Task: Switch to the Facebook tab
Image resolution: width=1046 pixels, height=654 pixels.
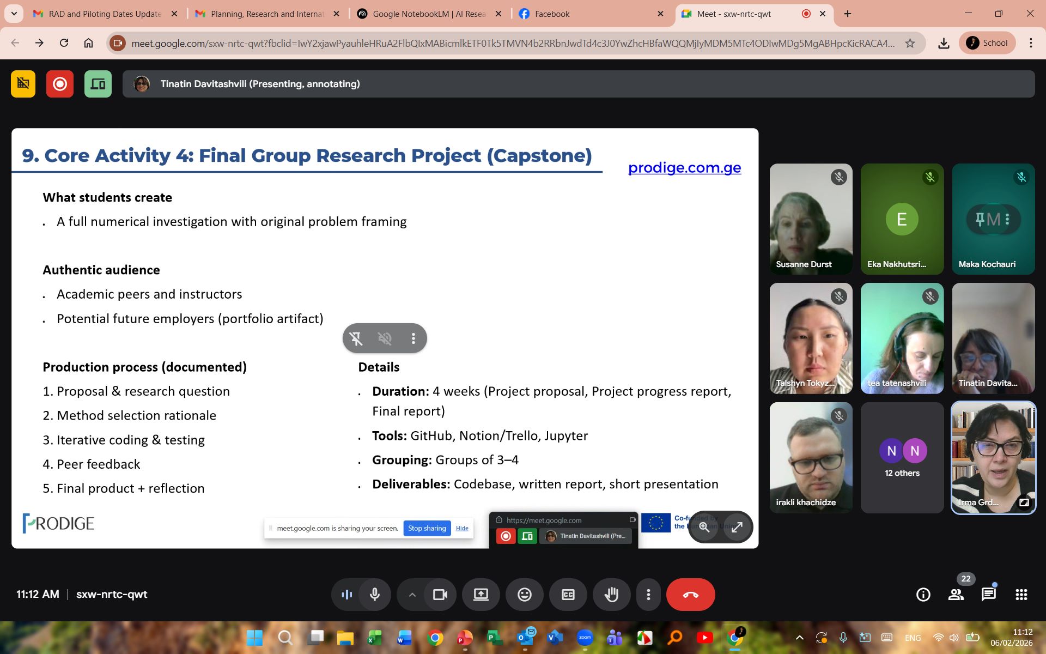Action: (x=551, y=14)
